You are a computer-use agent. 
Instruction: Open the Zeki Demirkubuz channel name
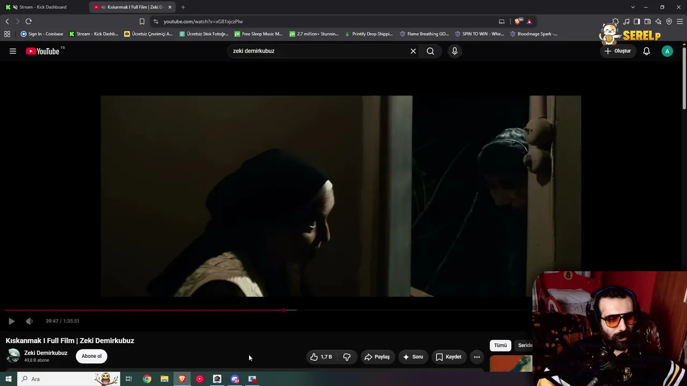click(x=46, y=353)
